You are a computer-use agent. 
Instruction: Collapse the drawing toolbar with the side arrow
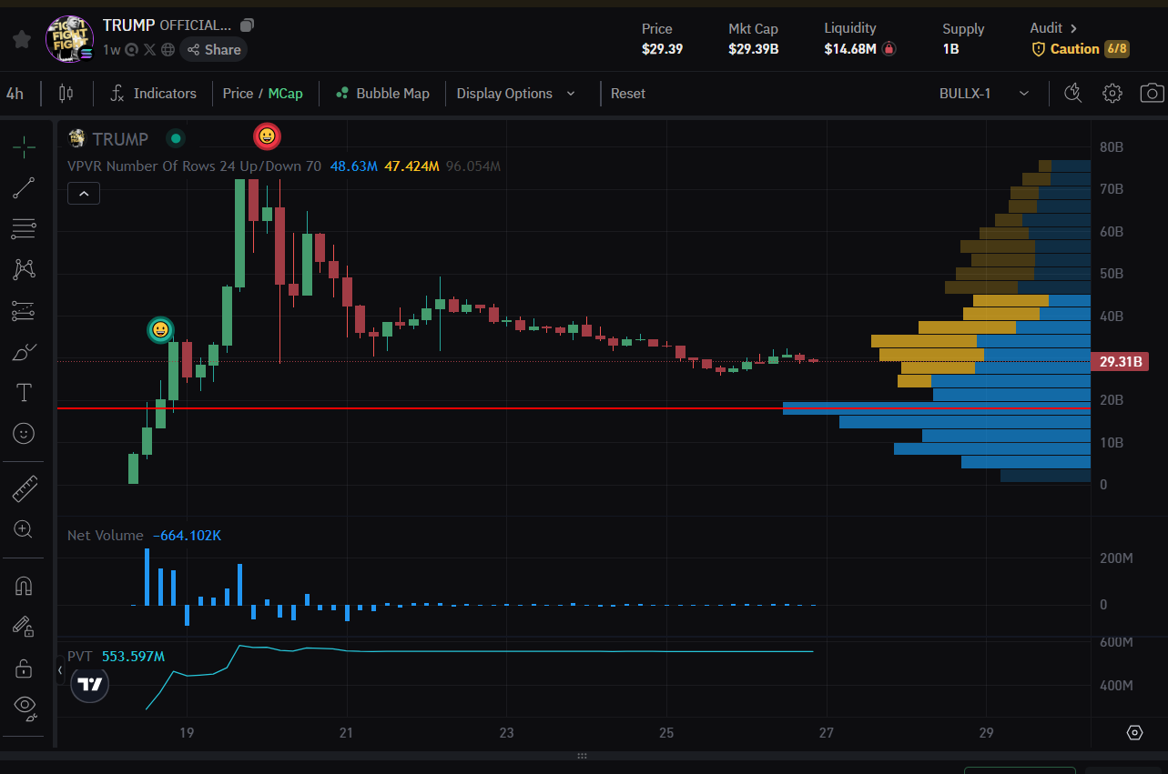coord(60,671)
